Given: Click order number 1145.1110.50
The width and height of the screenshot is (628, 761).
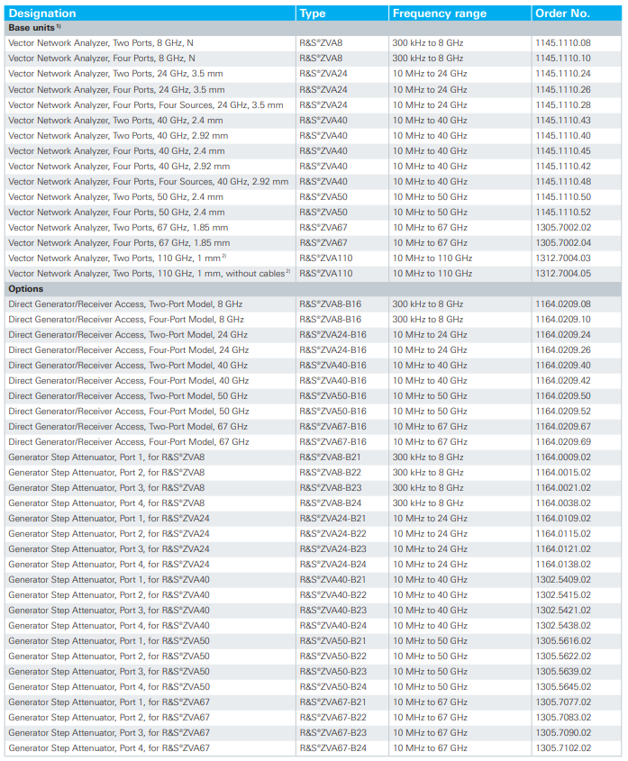Looking at the screenshot, I should pos(563,197).
